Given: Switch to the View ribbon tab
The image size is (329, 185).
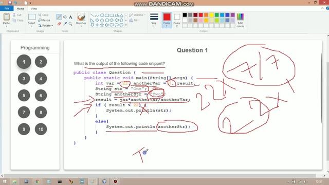Looking at the screenshot, I should (34, 9).
